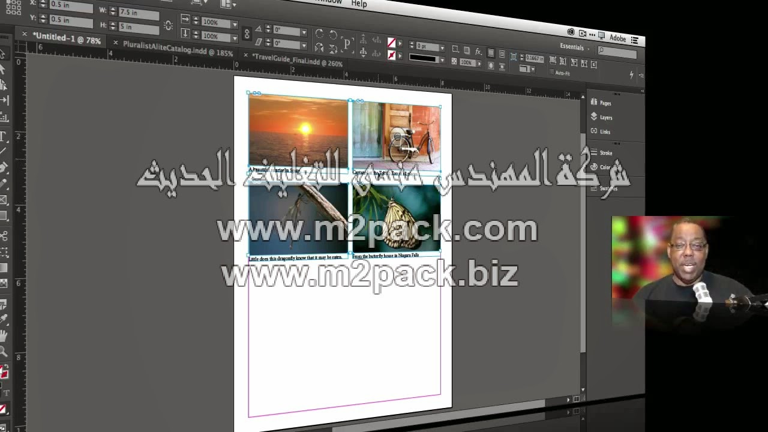Screen dimensions: 768x432
Task: Click the display mirroring menu bar icon
Action: point(601,35)
